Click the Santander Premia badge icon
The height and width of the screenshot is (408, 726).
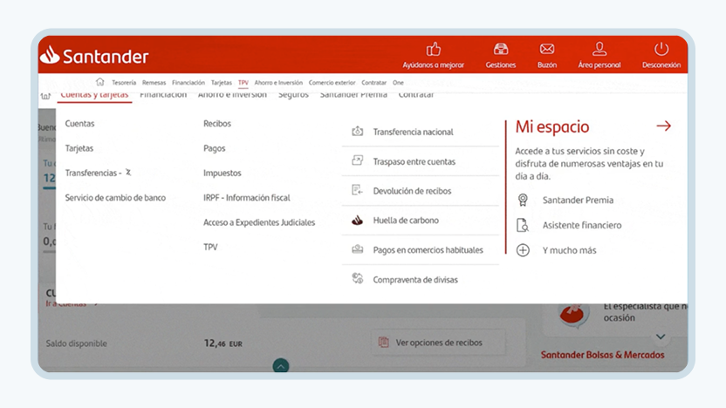523,200
